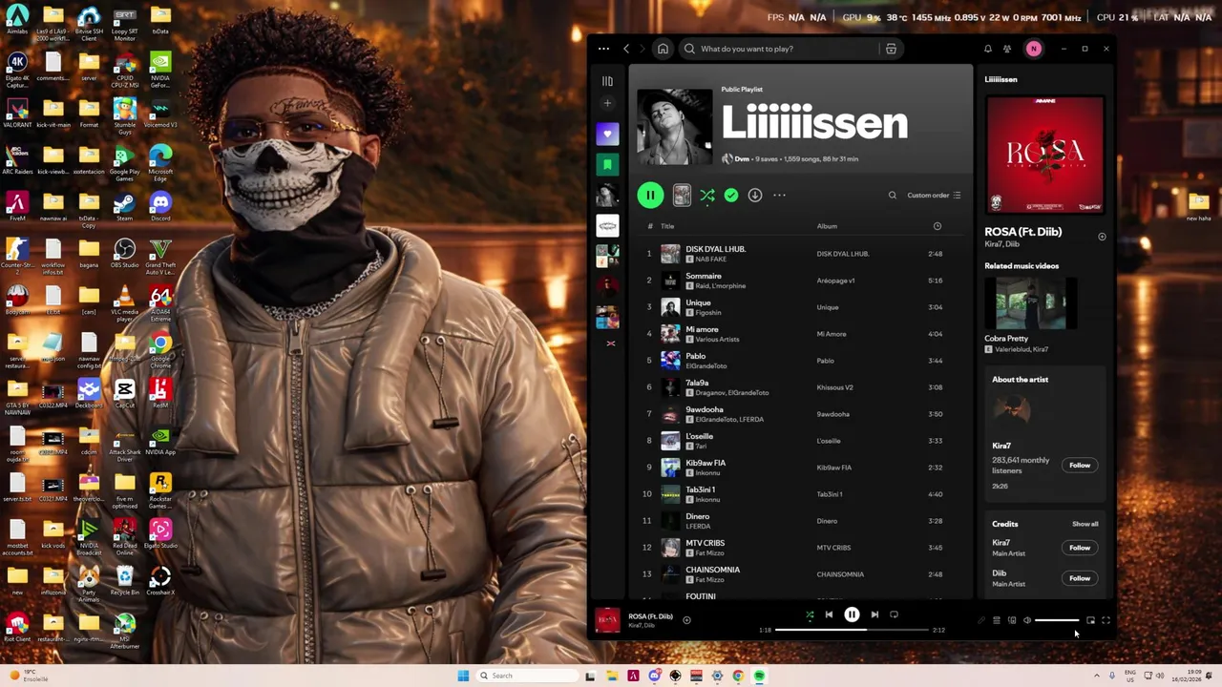Toggle saved checkmark for playlist

(730, 195)
